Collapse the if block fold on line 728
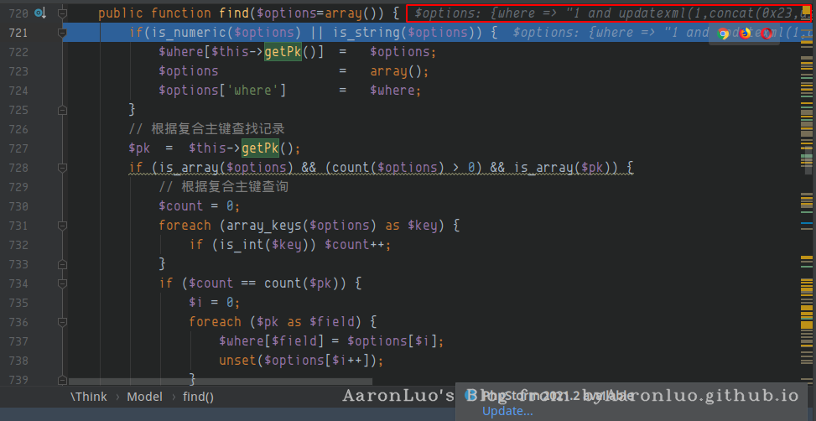Image resolution: width=816 pixels, height=421 pixels. point(62,168)
